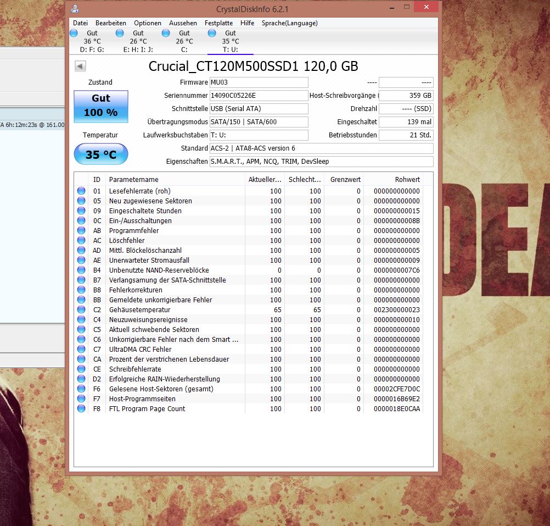Open the Bearbeiten menu
The width and height of the screenshot is (550, 526).
(x=111, y=23)
